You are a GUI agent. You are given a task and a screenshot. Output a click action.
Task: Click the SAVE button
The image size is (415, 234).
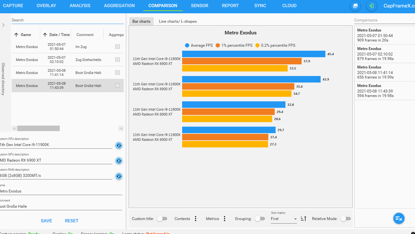click(46, 221)
